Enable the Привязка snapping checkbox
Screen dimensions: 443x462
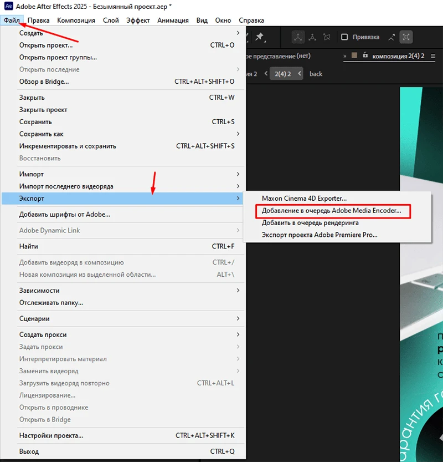point(344,37)
